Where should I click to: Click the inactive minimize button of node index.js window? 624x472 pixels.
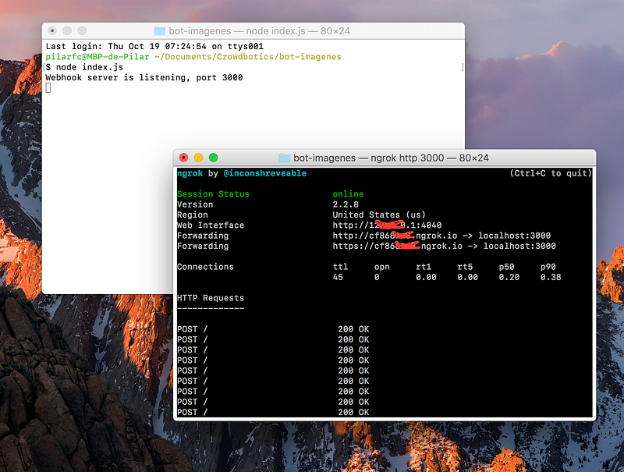click(67, 30)
